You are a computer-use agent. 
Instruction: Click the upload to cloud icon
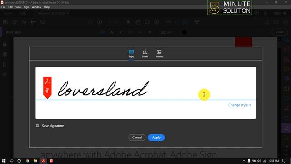24,22
